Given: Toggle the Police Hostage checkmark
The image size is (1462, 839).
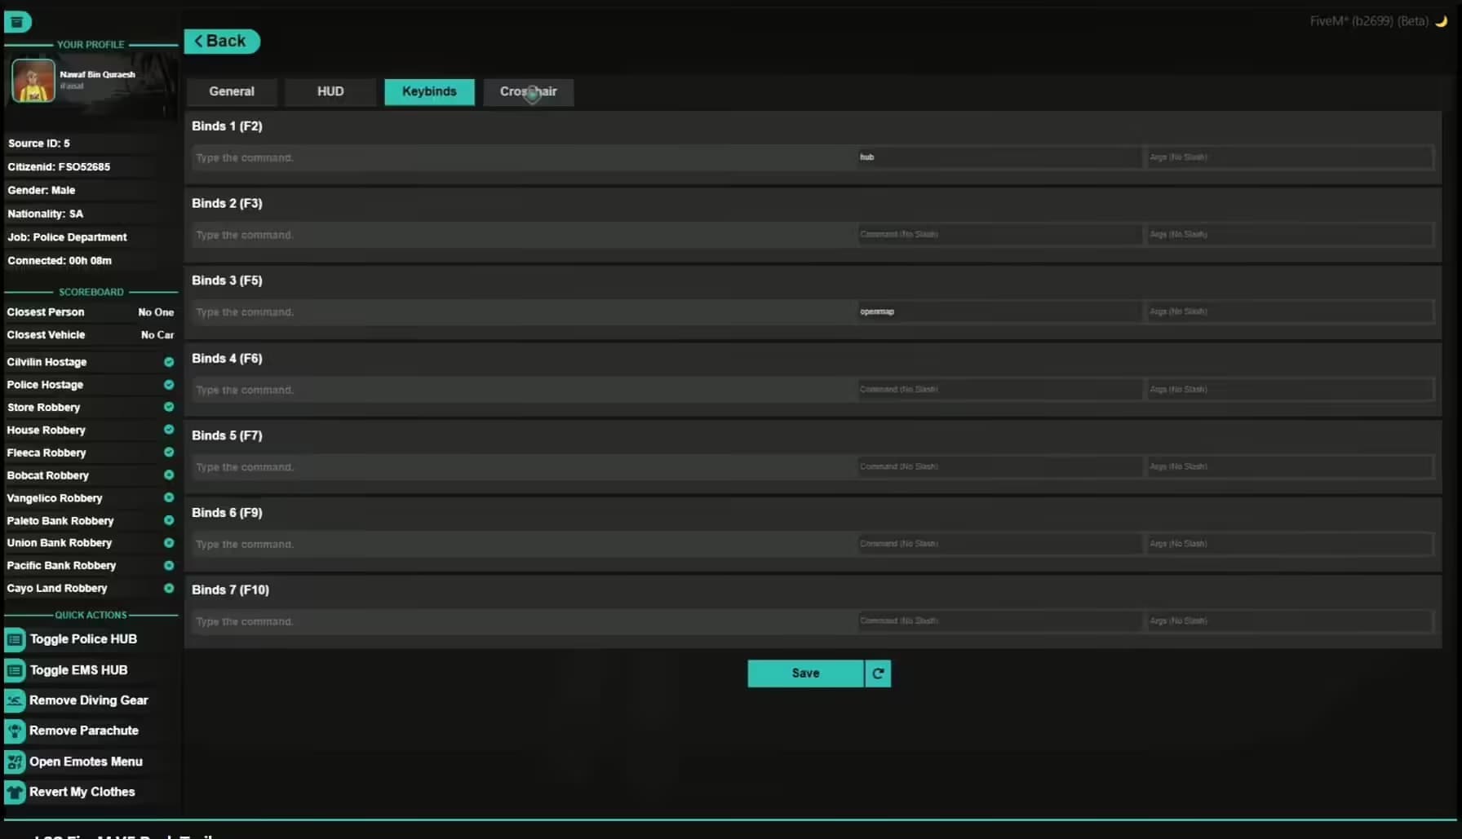Looking at the screenshot, I should pyautogui.click(x=169, y=384).
